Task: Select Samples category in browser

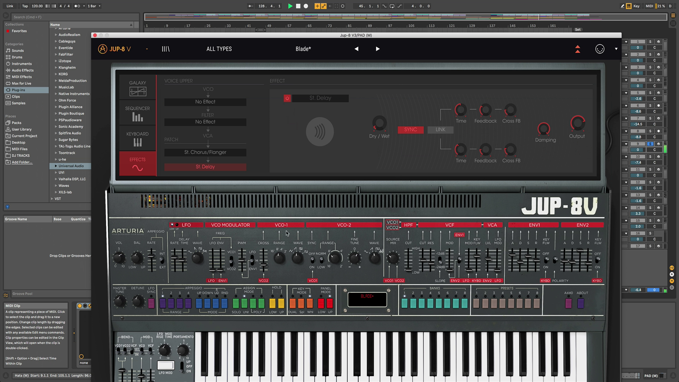Action: tap(18, 103)
